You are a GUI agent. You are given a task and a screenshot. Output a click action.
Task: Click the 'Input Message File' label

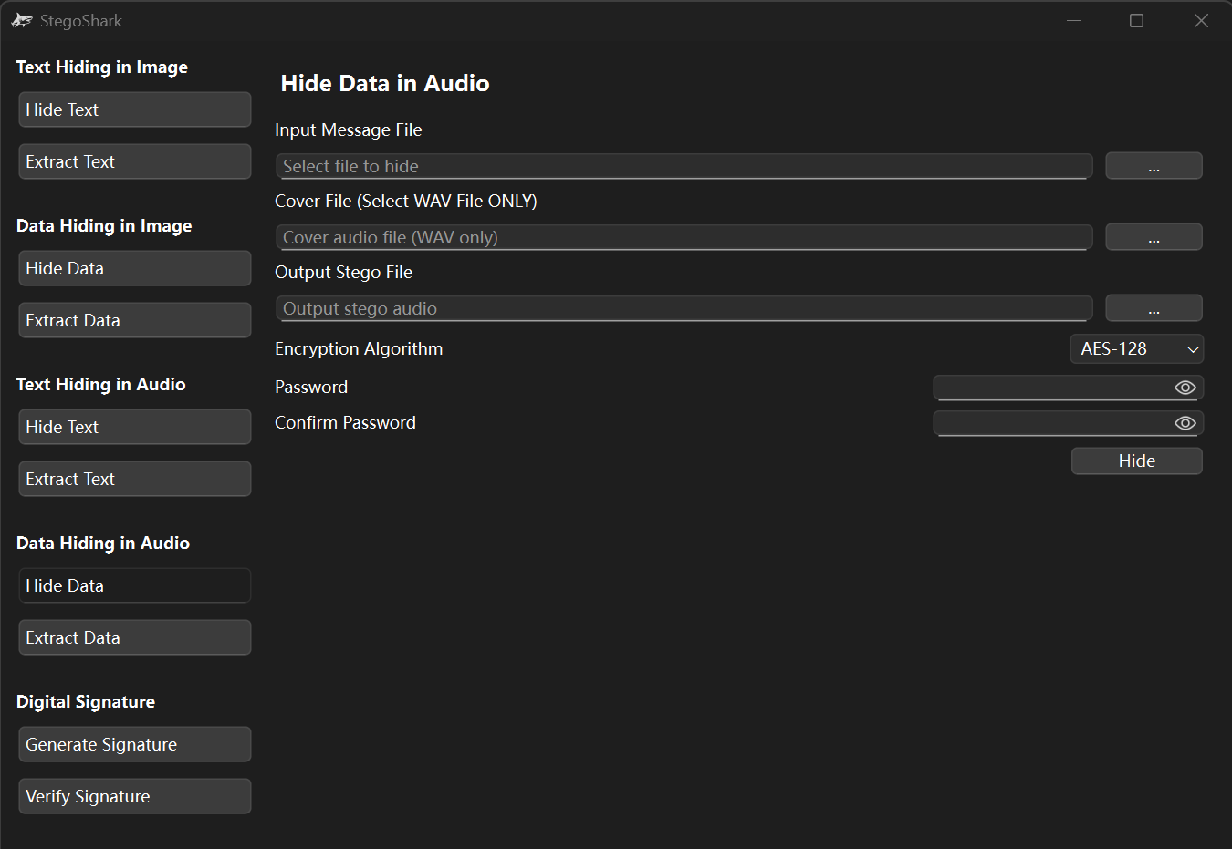click(349, 129)
